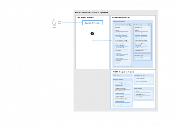Click the memcached backend pod
Viewport: 178px width, 126px height.
click(x=139, y=33)
